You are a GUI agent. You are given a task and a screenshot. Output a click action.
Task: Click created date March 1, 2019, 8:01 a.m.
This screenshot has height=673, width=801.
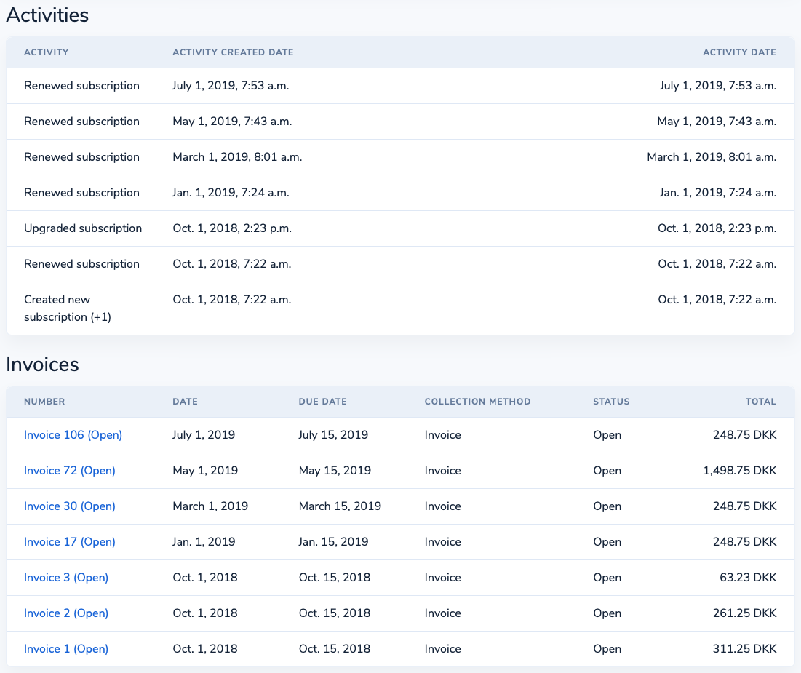tap(238, 157)
